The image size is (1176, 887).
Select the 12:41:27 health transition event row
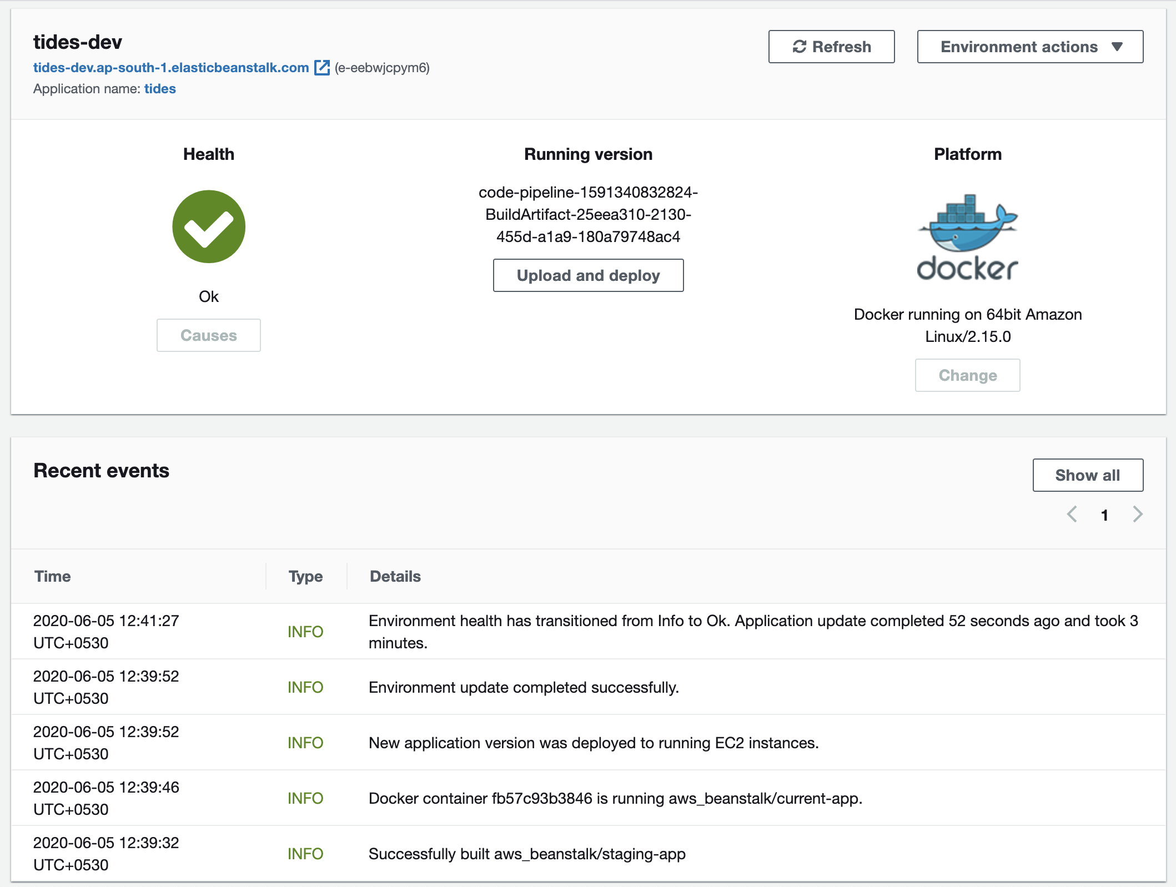[x=588, y=632]
